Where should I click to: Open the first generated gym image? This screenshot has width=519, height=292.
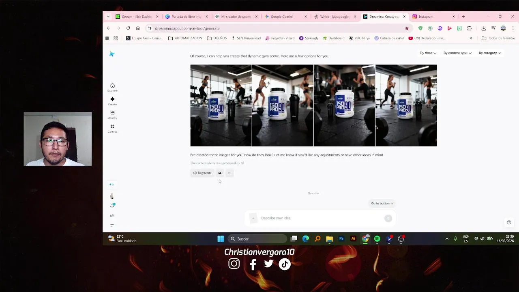point(221,105)
